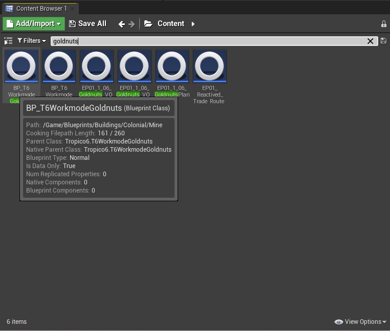The image size is (390, 331).
Task: Select the first BP_T6 Workmode asset thumbnail
Action: [21, 66]
